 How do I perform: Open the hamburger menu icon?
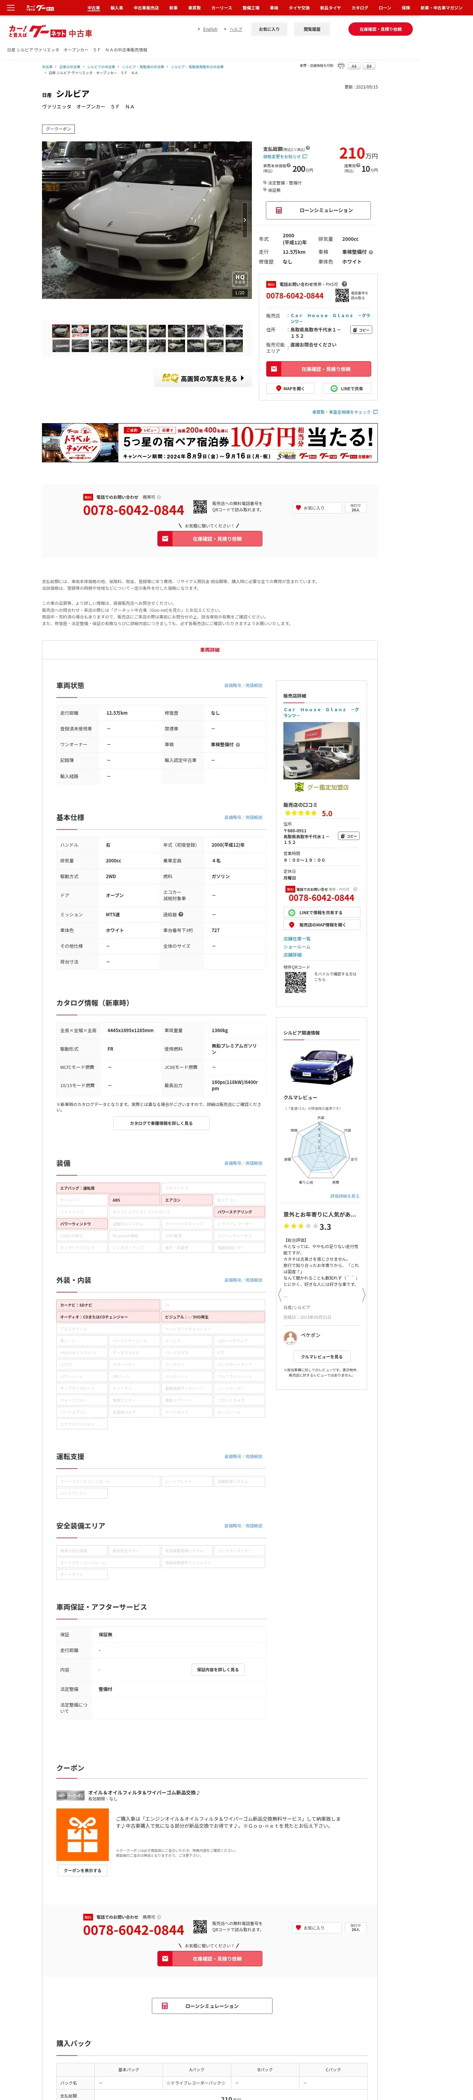click(10, 7)
